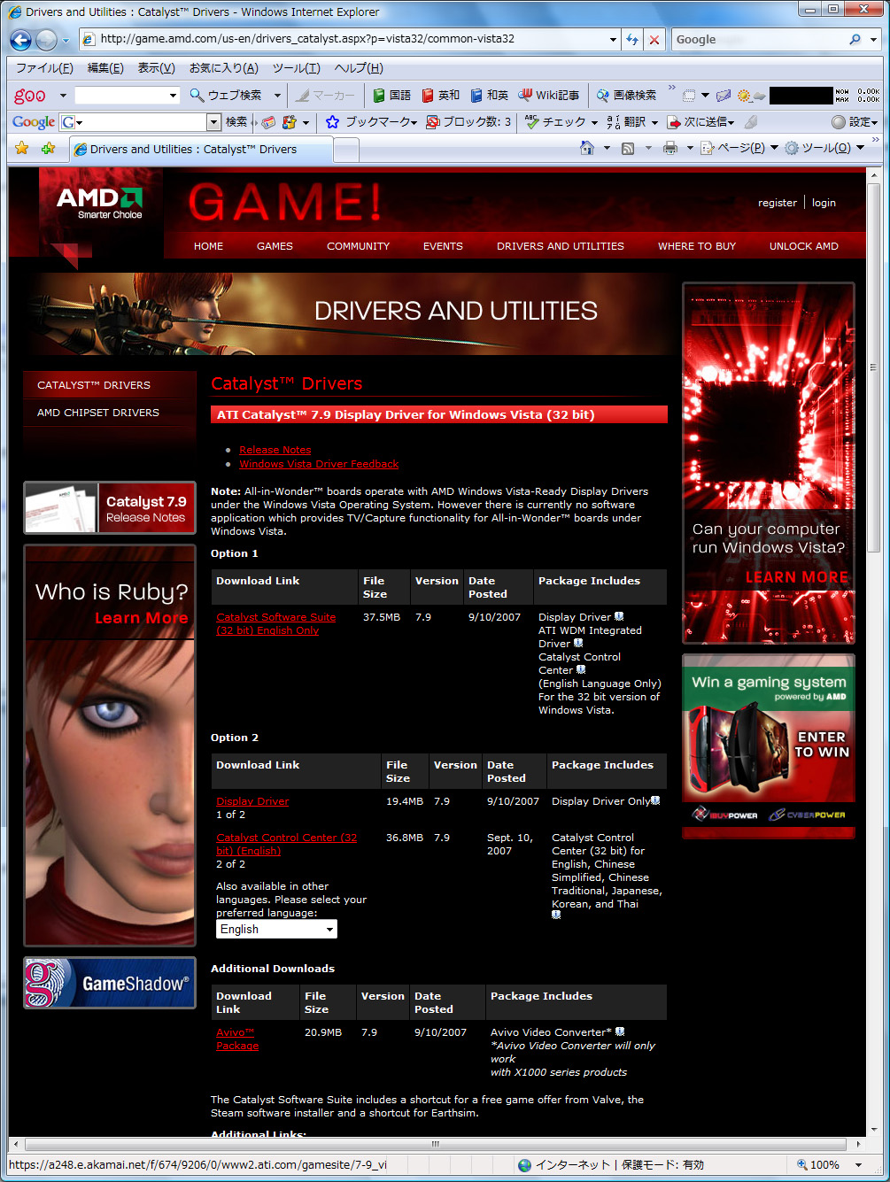The image size is (890, 1182).
Task: Select the Drivers and Utilities browser tab
Action: tap(200, 150)
